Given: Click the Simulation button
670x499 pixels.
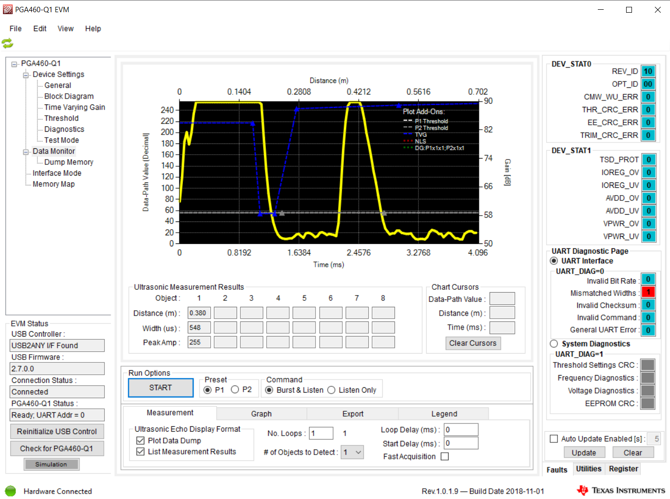Looking at the screenshot, I should [x=51, y=464].
